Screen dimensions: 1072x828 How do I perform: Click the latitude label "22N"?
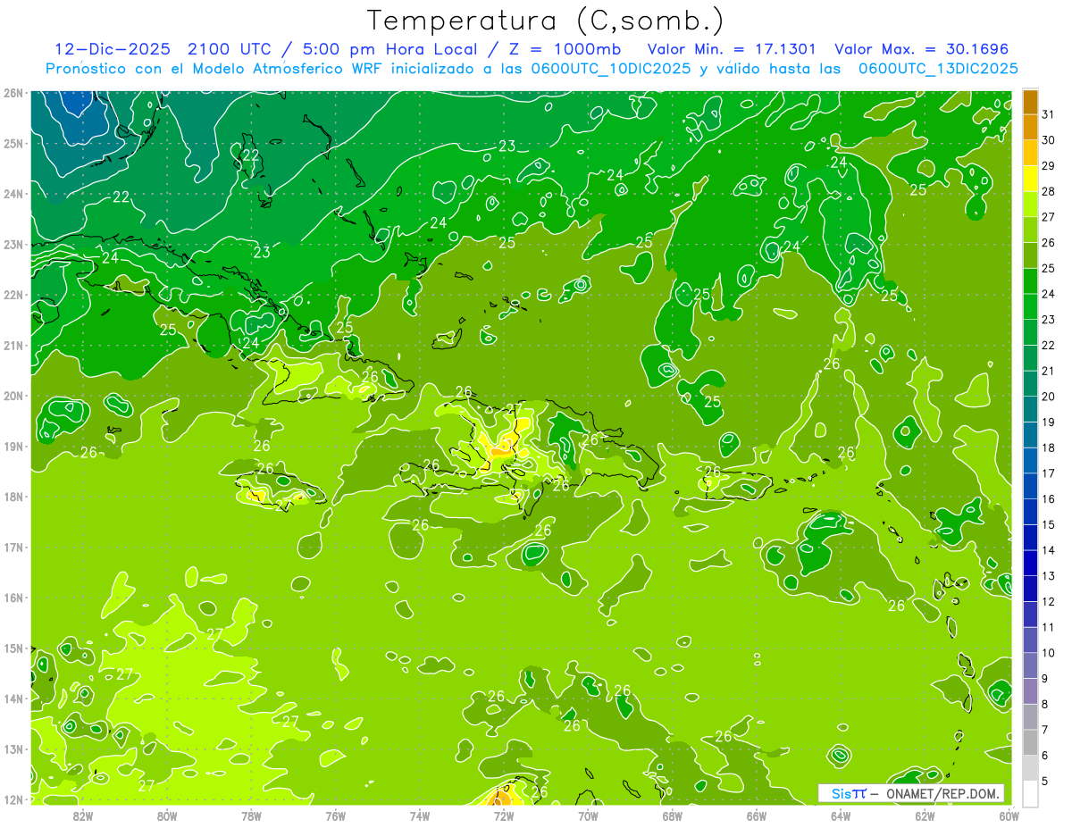[13, 295]
